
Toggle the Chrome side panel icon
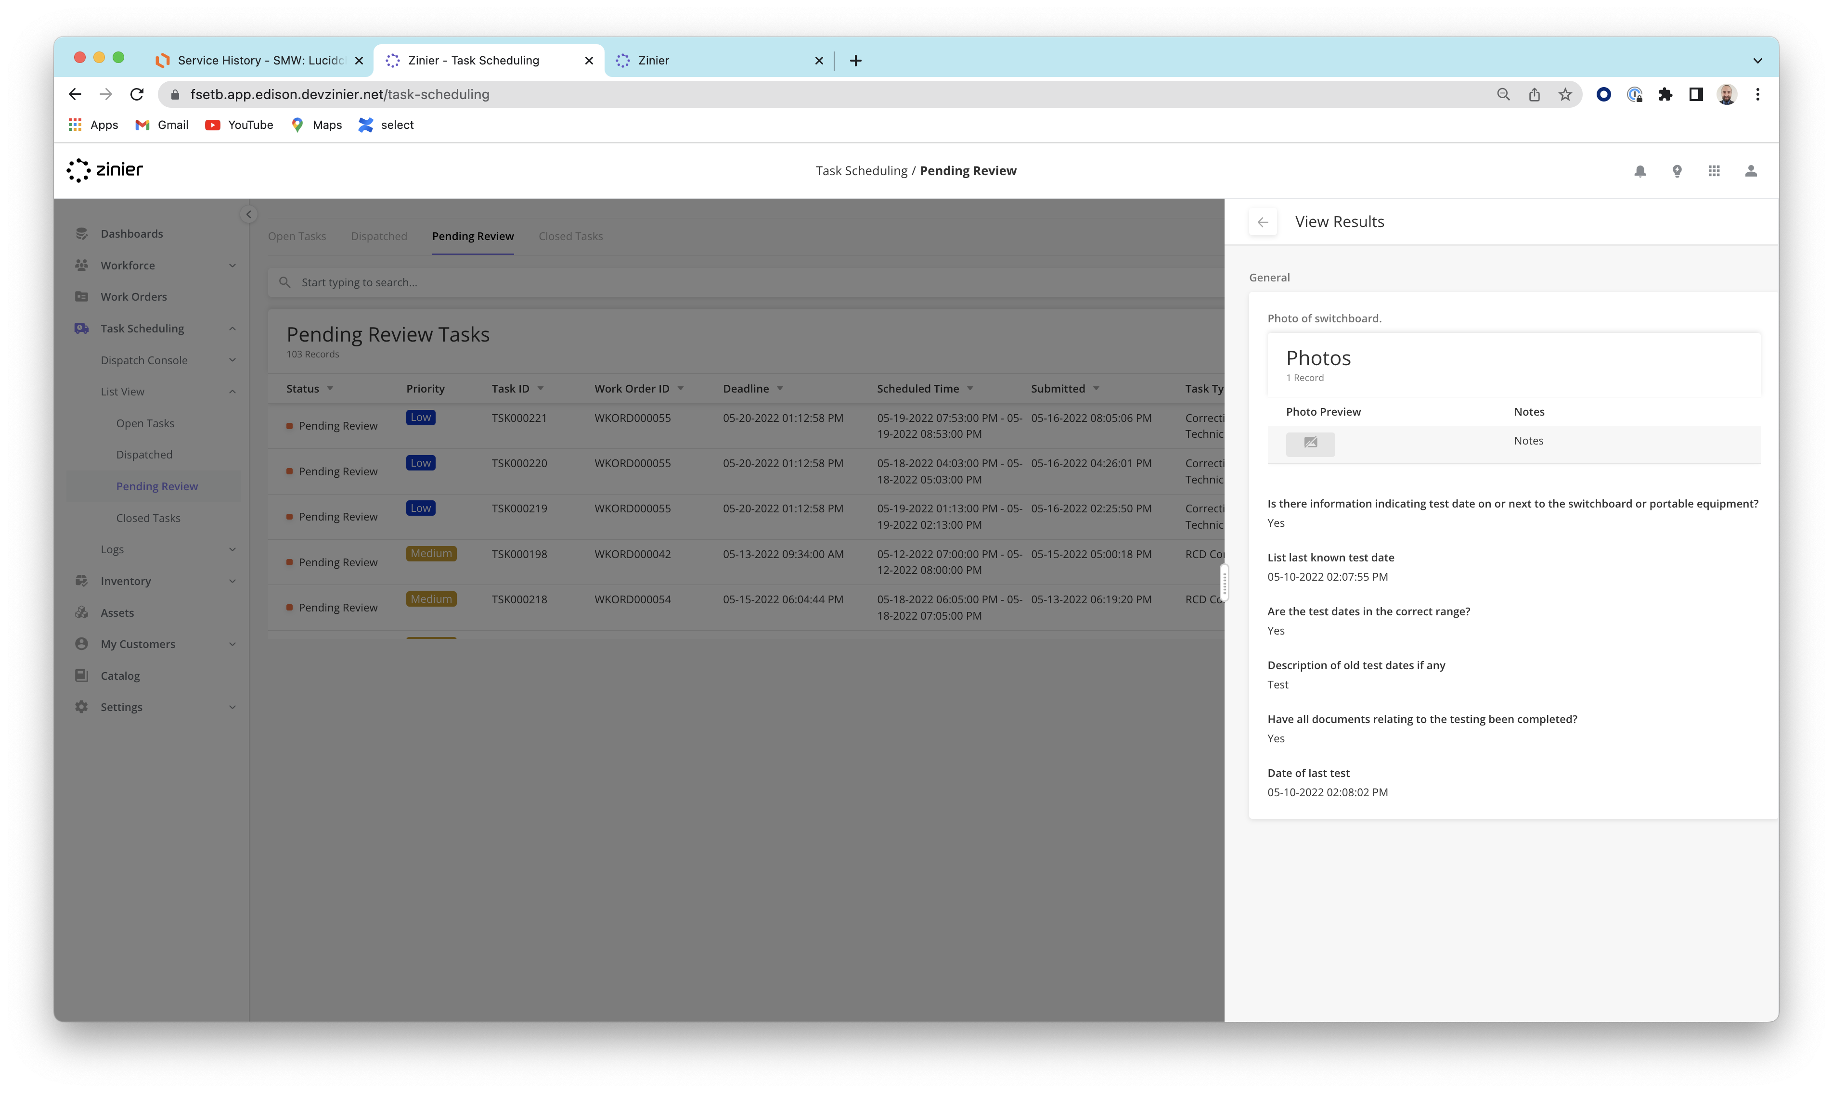[x=1696, y=94]
